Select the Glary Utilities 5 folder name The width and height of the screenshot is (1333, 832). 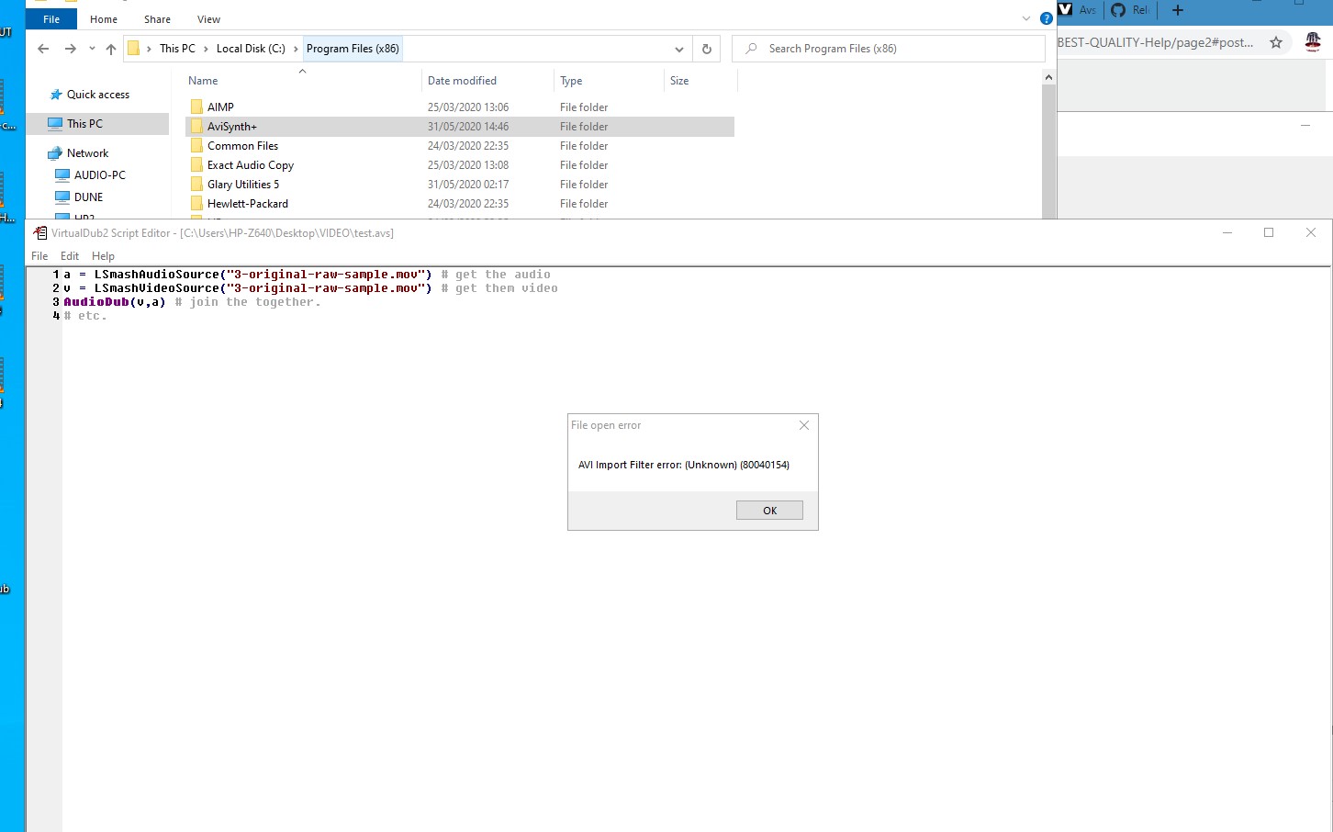[x=243, y=185]
